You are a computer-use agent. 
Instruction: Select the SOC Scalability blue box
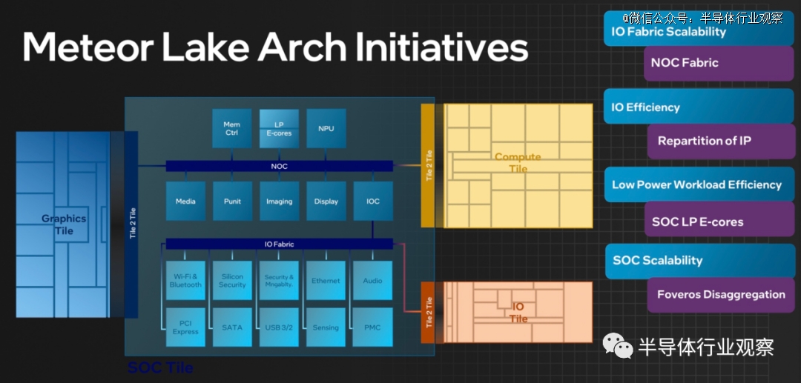click(700, 261)
